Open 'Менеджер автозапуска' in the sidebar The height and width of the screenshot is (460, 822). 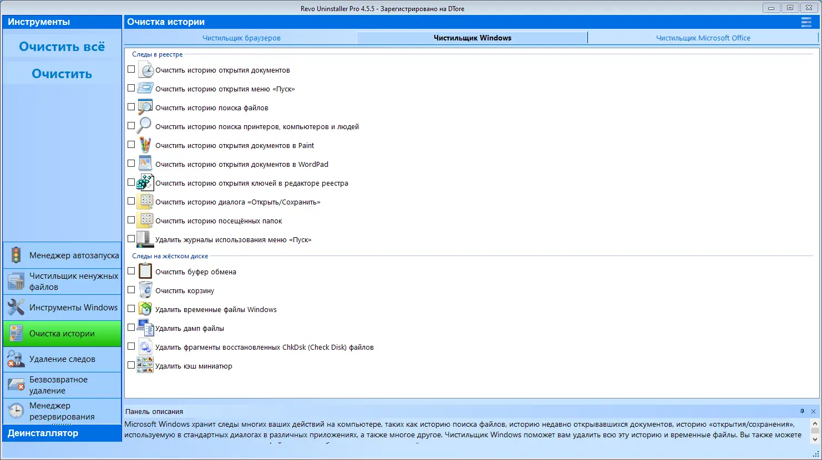62,255
